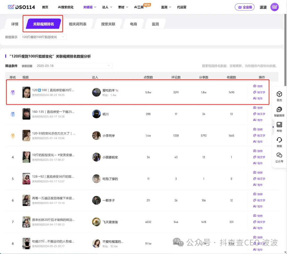The image size is (287, 254).
Task: Click the 企业版 button
Action: (244, 7)
